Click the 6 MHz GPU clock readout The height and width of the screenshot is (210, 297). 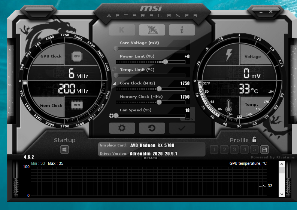click(78, 73)
